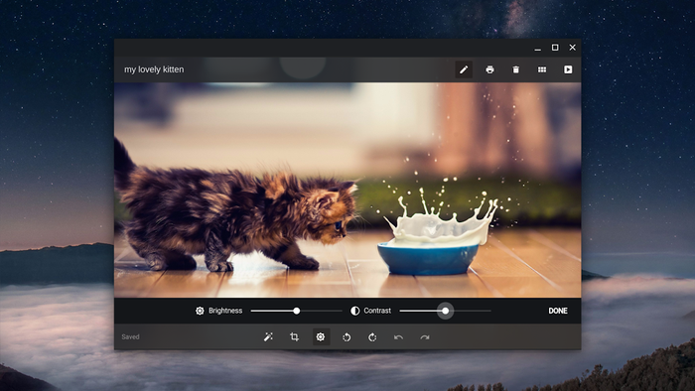Redo the last edit

point(425,337)
